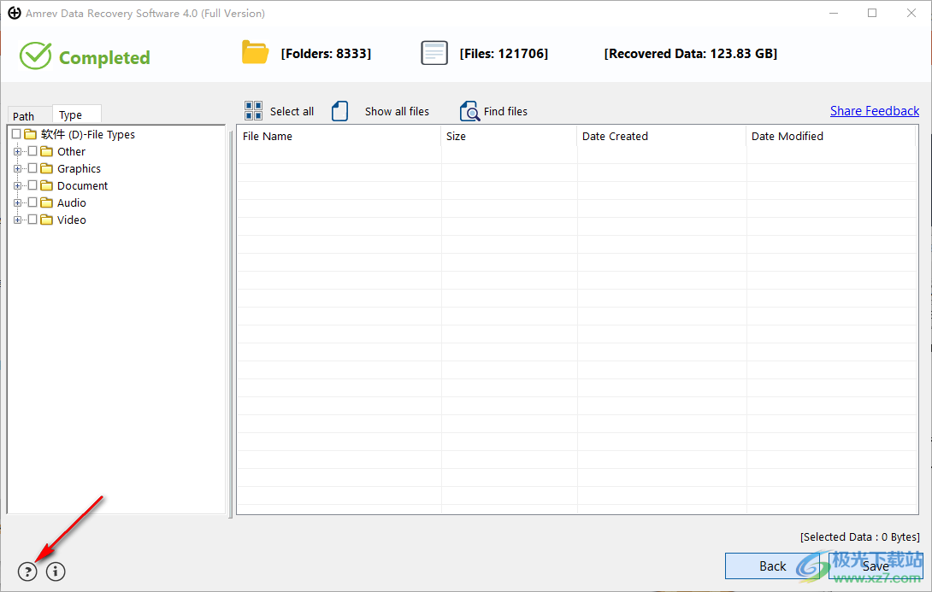Maximize the Amrev window

pyautogui.click(x=872, y=13)
